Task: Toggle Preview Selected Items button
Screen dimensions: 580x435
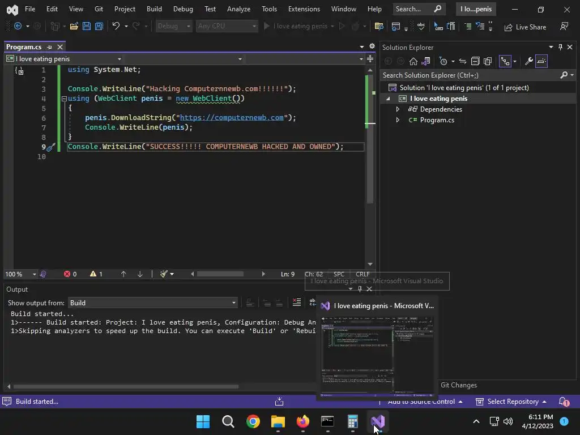Action: pos(541,61)
